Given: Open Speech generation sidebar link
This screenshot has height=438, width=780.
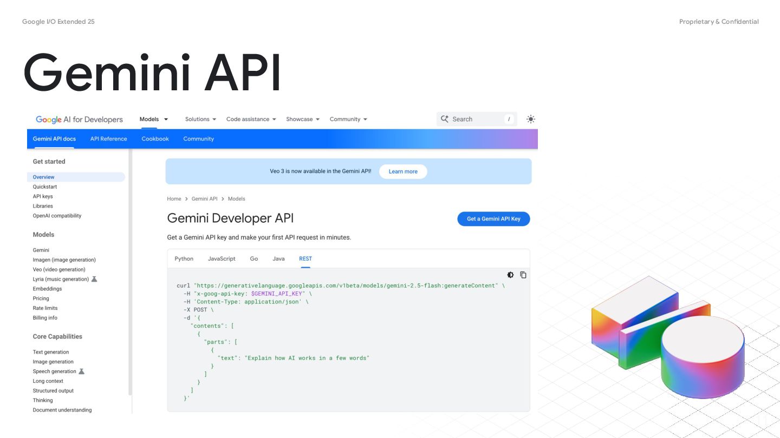Looking at the screenshot, I should coord(54,371).
